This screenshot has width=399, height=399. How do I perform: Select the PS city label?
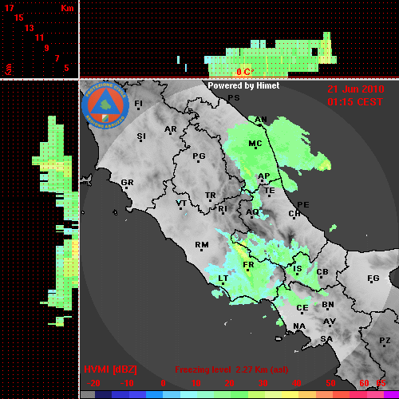[234, 98]
